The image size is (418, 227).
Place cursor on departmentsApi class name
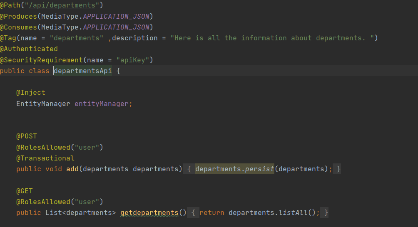[x=82, y=71]
